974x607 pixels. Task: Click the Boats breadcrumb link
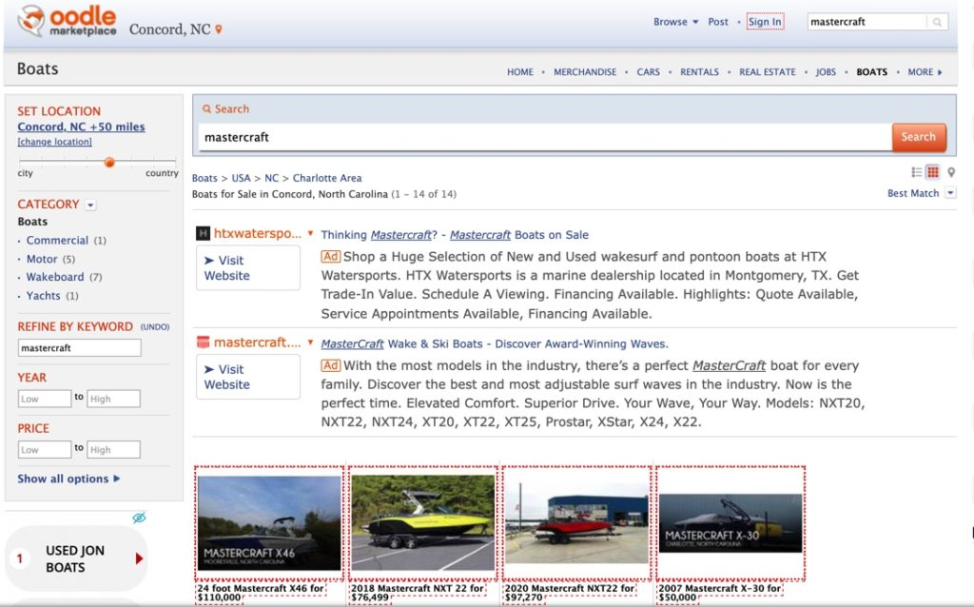pyautogui.click(x=205, y=178)
